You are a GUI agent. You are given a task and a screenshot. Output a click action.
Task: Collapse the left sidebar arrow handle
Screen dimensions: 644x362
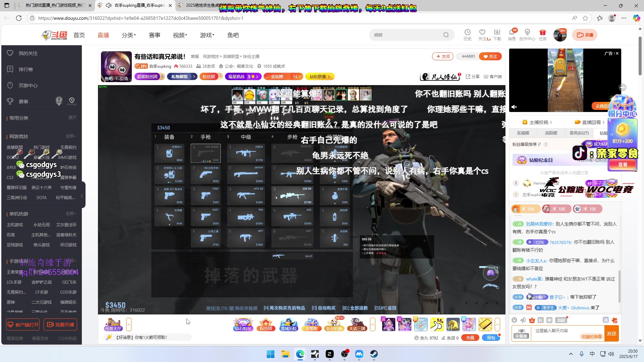[82, 195]
